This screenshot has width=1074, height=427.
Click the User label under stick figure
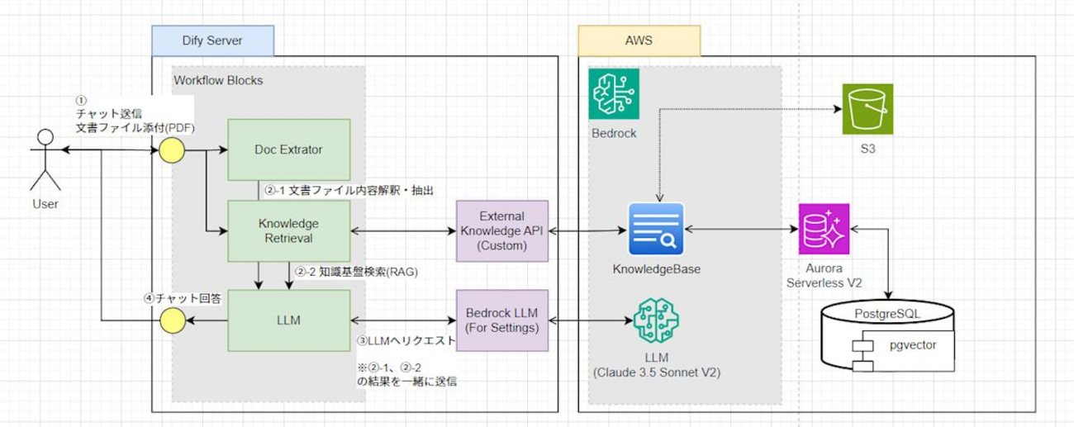(x=45, y=202)
